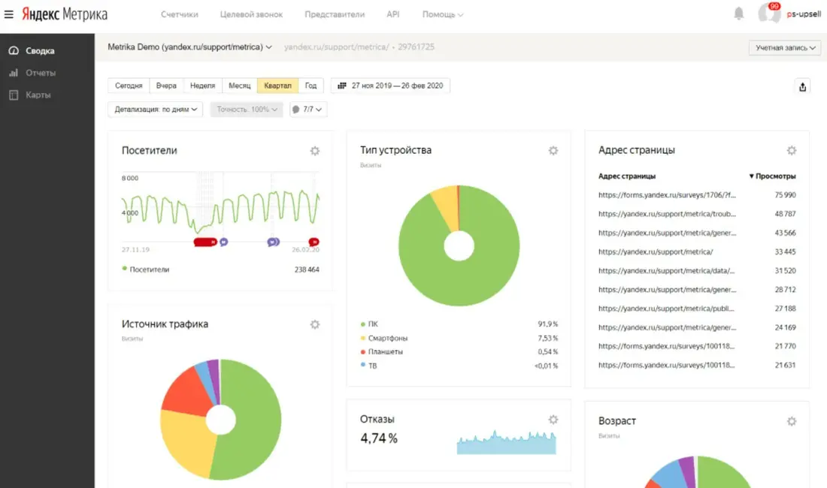The image size is (827, 488).
Task: Switch period to Неделя
Action: click(x=202, y=86)
